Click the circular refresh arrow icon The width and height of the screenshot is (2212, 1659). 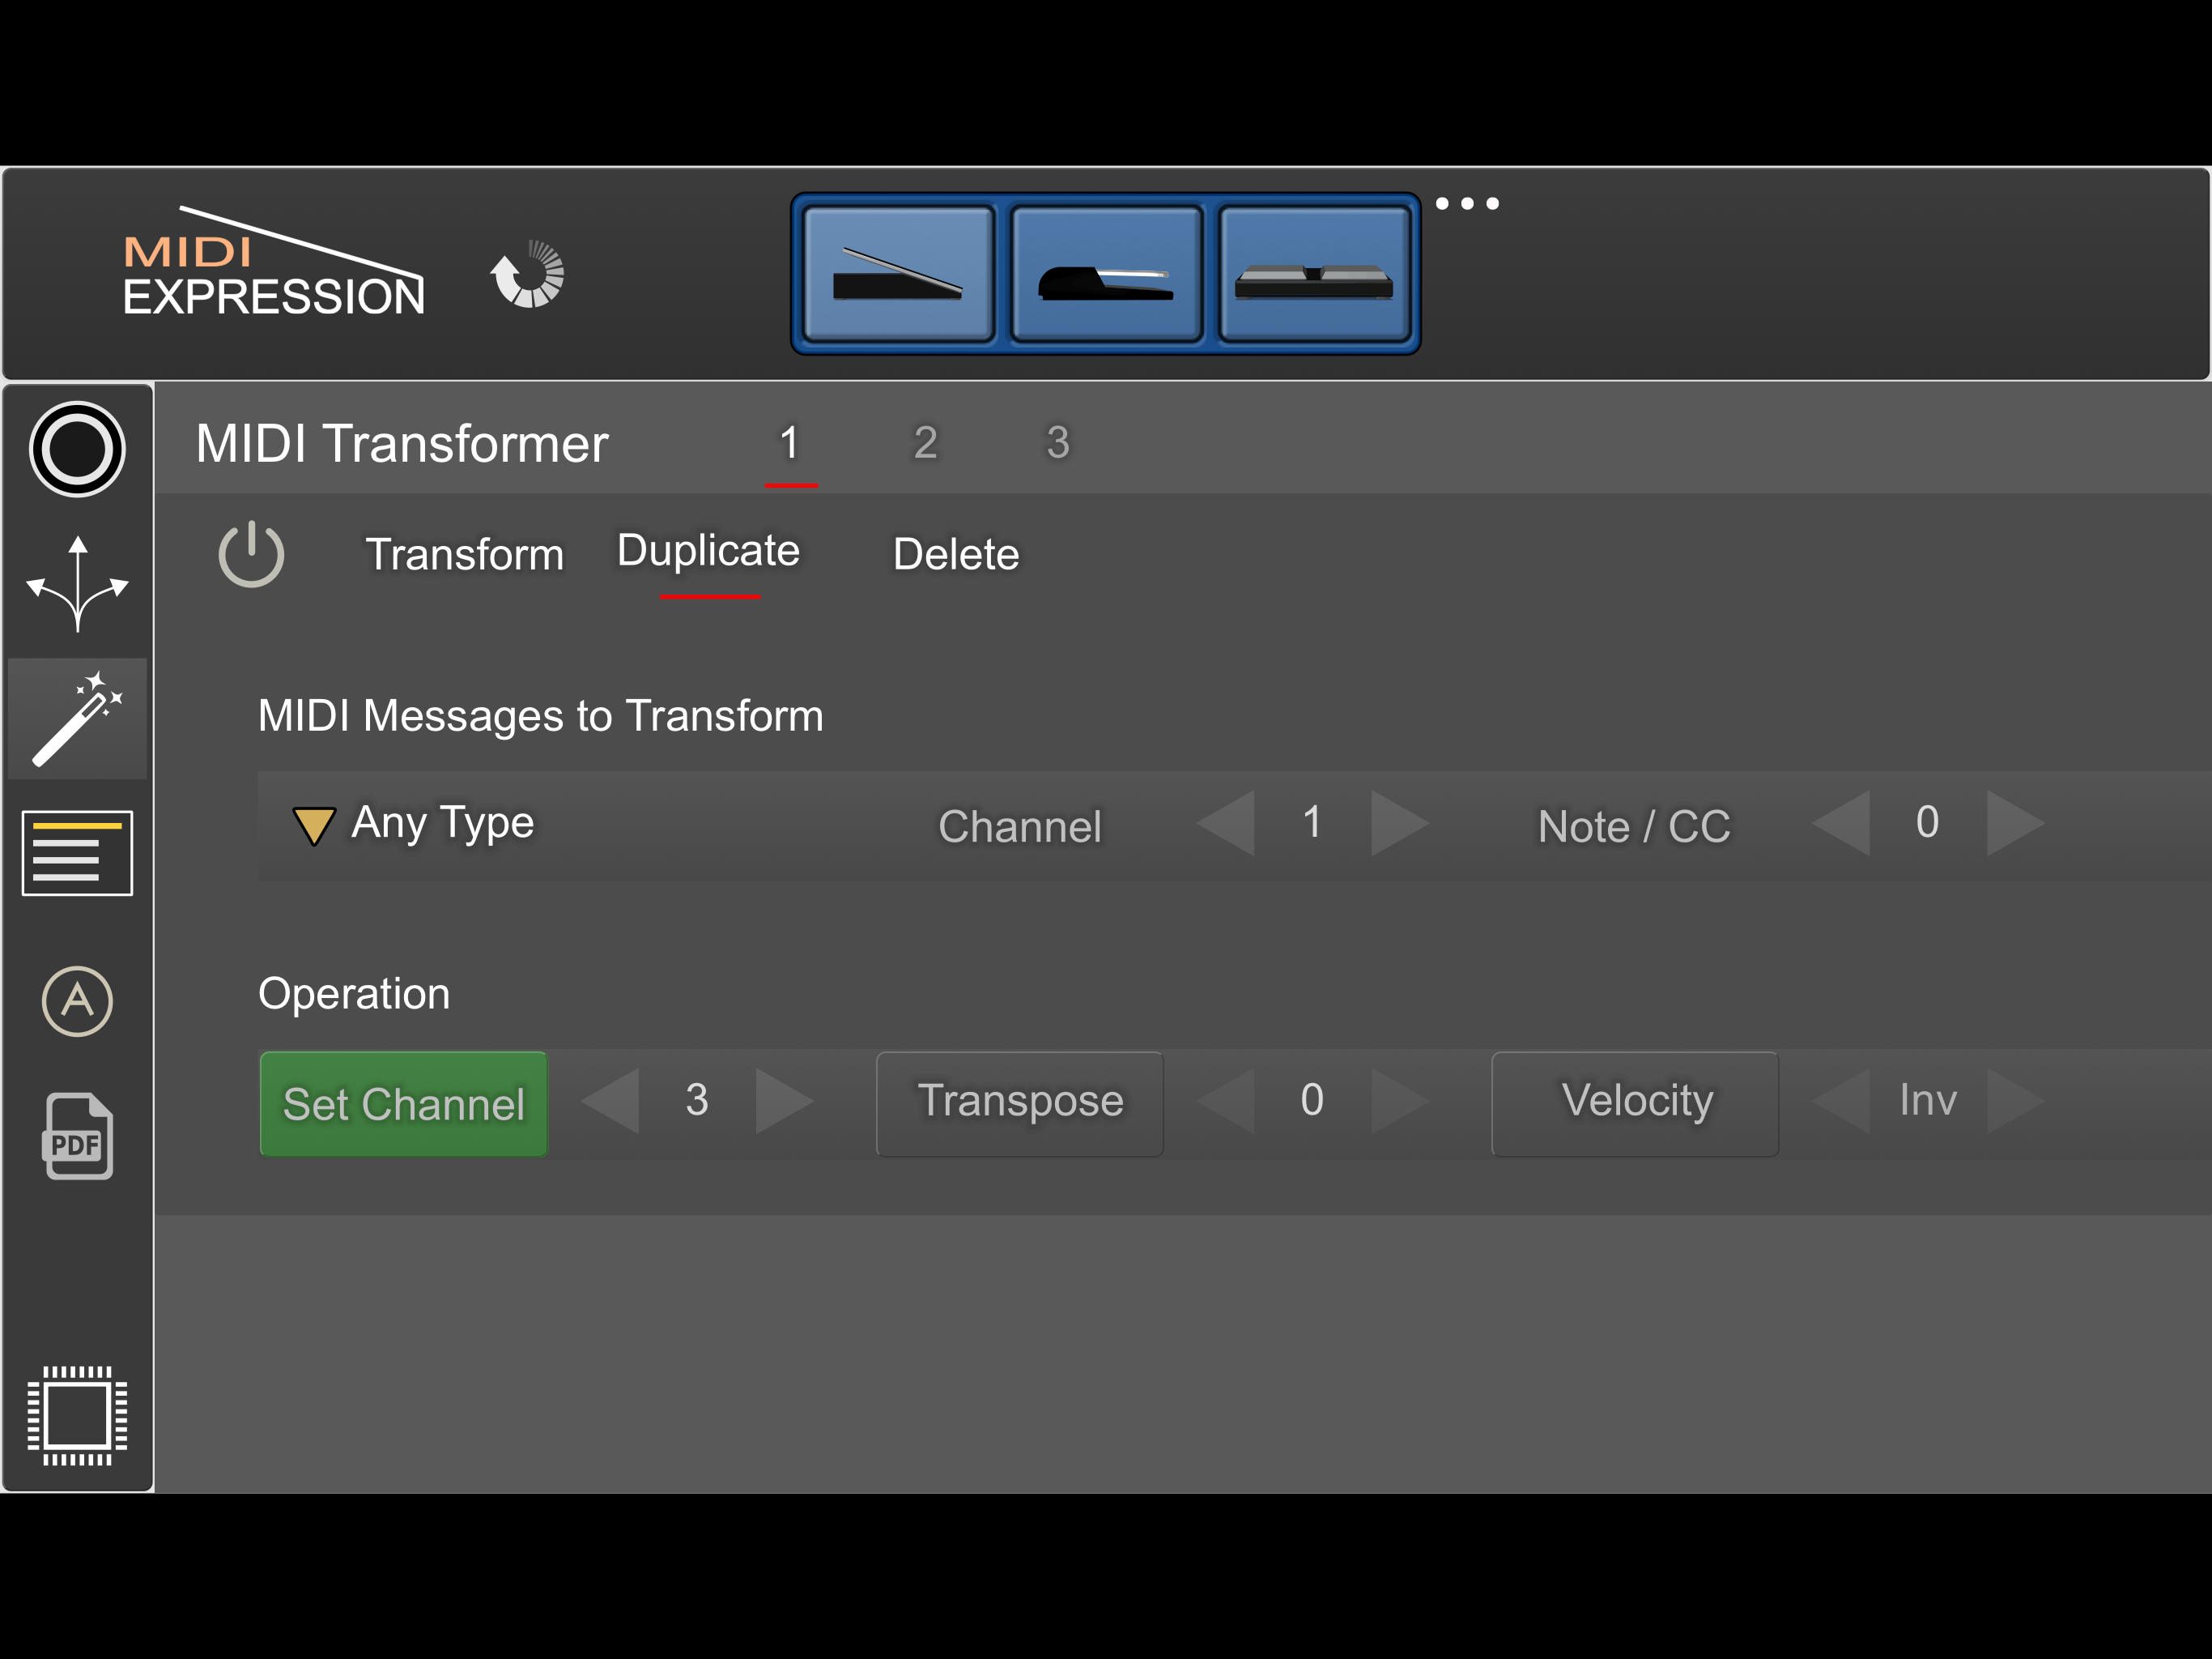pyautogui.click(x=528, y=274)
